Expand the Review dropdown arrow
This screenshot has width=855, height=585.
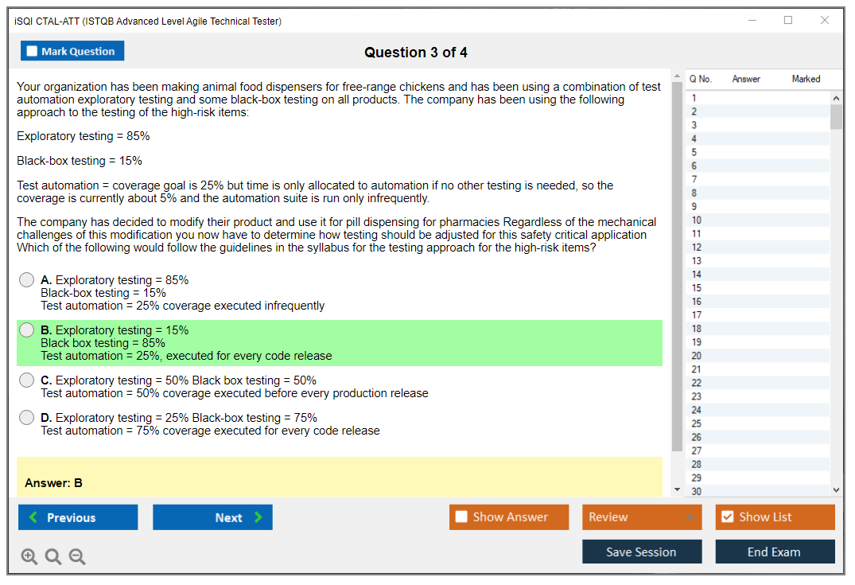point(690,517)
